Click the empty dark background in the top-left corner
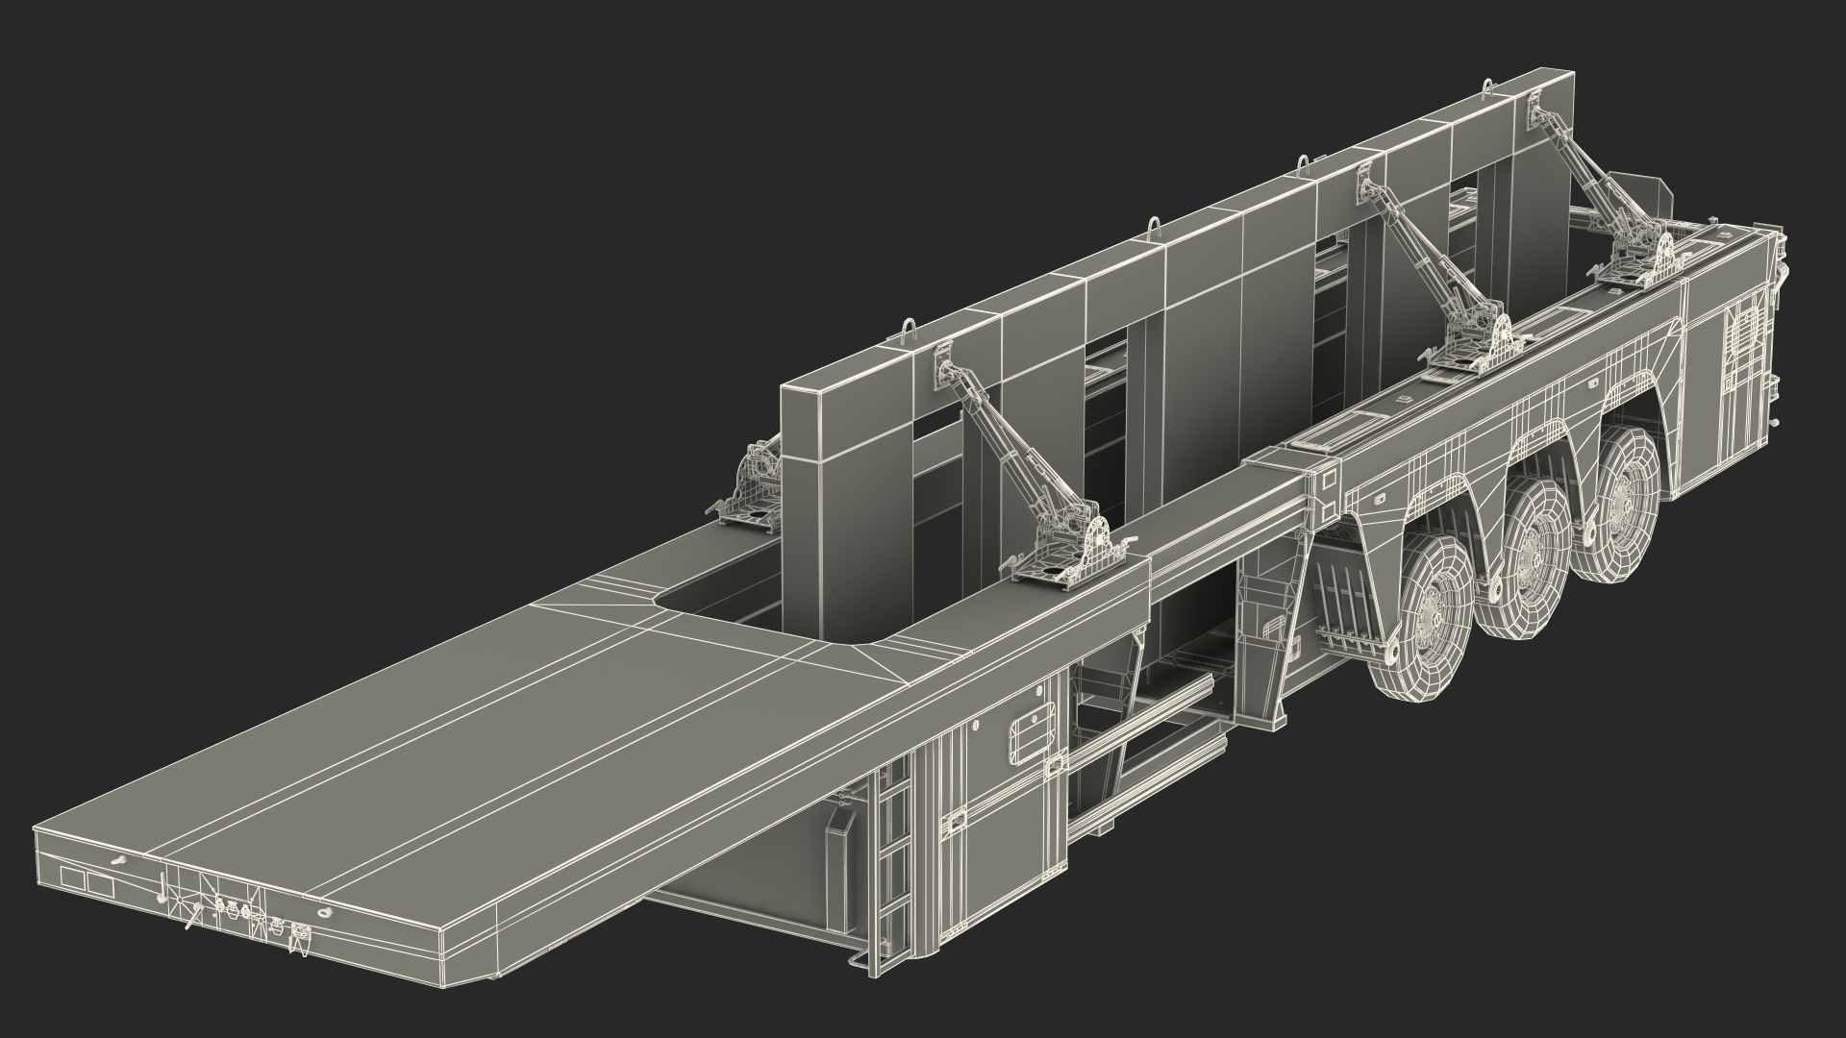1846x1038 pixels. pyautogui.click(x=144, y=96)
